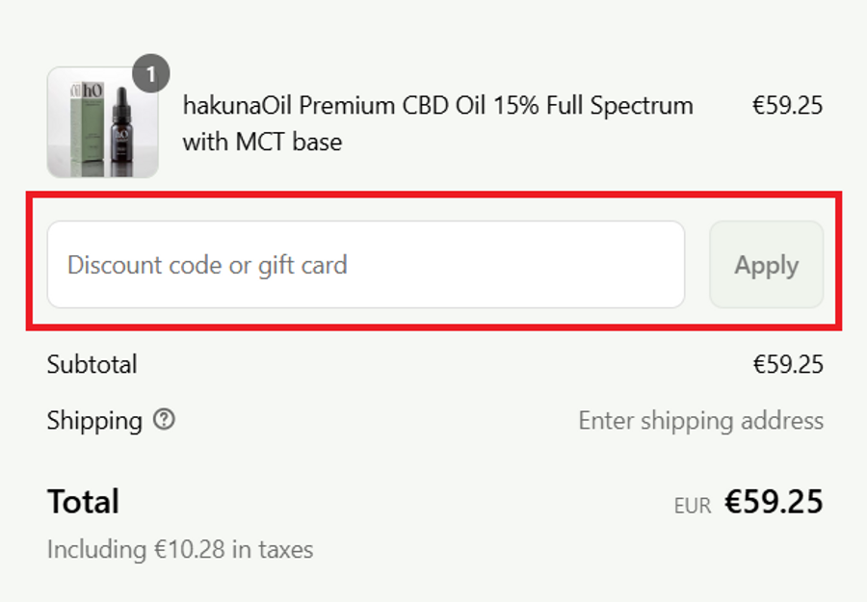Click the quantity badge showing 1
Image resolution: width=867 pixels, height=602 pixels.
[150, 74]
